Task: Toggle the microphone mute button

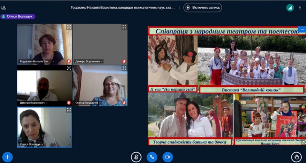Action: click(x=136, y=157)
